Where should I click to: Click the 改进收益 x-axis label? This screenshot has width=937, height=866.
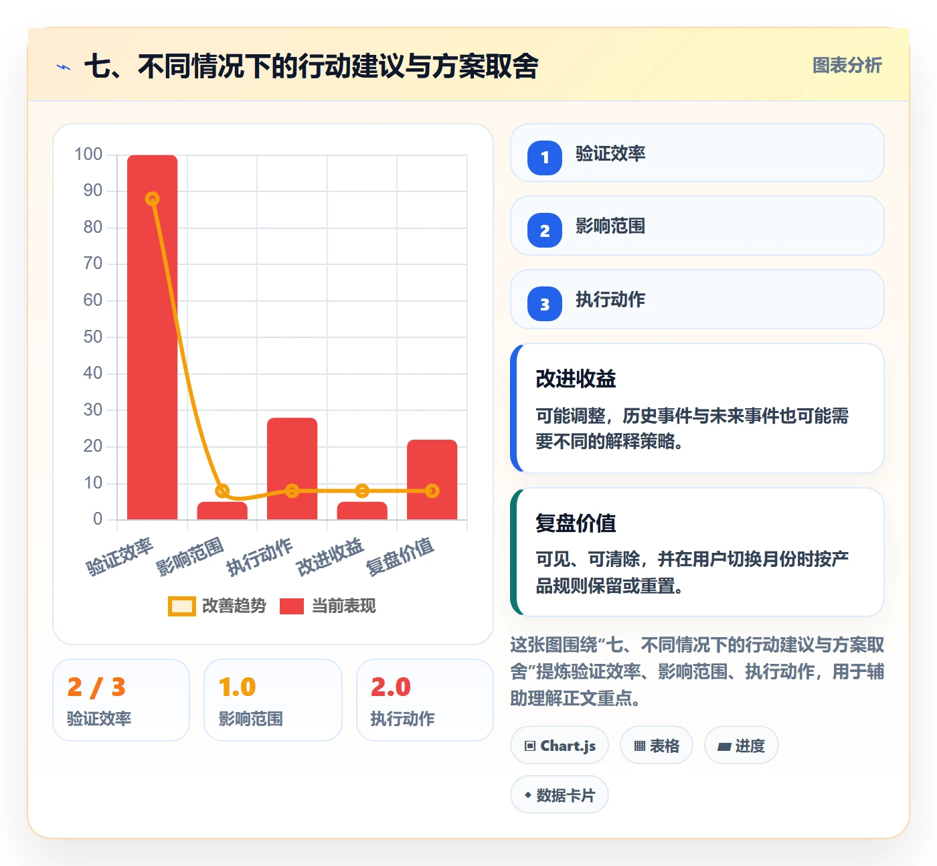pos(331,557)
